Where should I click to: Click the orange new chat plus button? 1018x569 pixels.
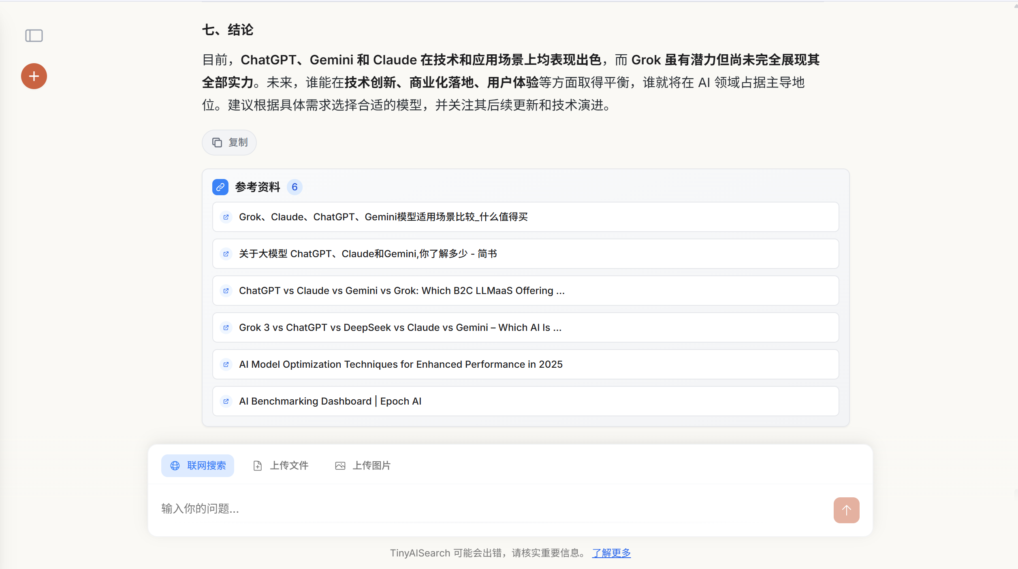34,76
